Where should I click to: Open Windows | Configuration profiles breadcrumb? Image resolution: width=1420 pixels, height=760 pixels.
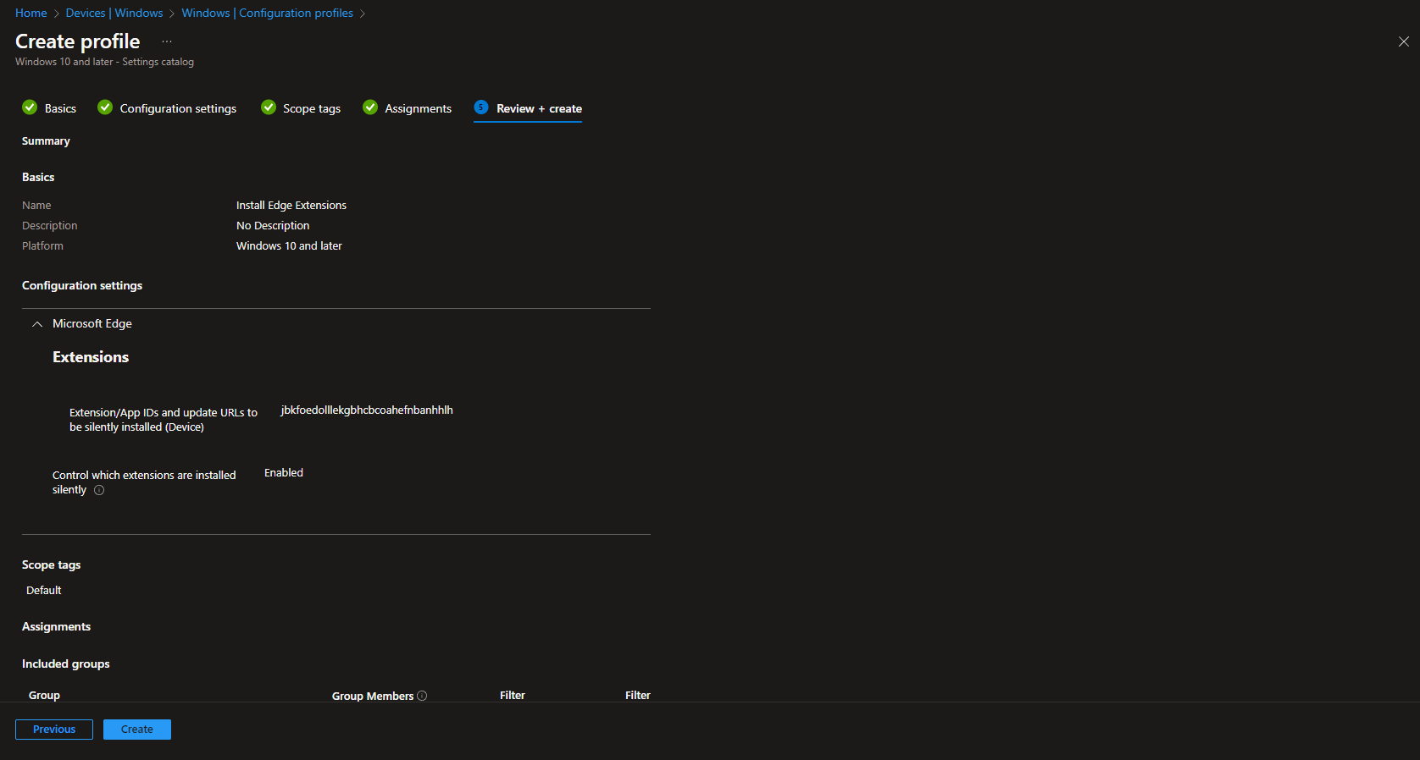267,13
